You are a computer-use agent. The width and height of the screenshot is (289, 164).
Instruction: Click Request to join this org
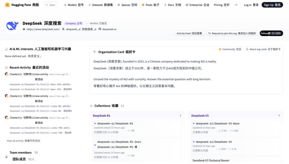coord(232,33)
